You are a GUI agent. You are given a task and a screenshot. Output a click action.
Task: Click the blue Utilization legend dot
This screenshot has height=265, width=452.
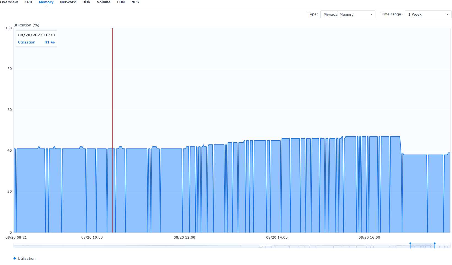pos(15,258)
